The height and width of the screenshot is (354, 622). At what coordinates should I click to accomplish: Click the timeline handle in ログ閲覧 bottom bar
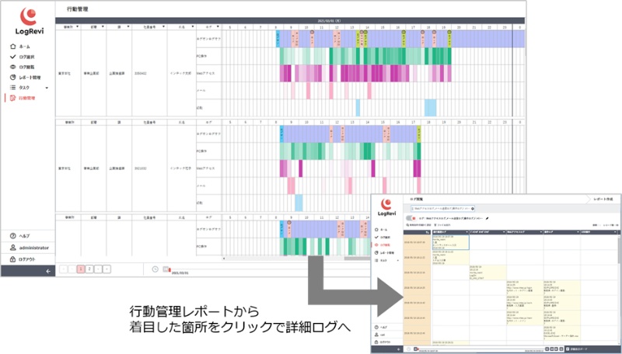[x=416, y=349]
